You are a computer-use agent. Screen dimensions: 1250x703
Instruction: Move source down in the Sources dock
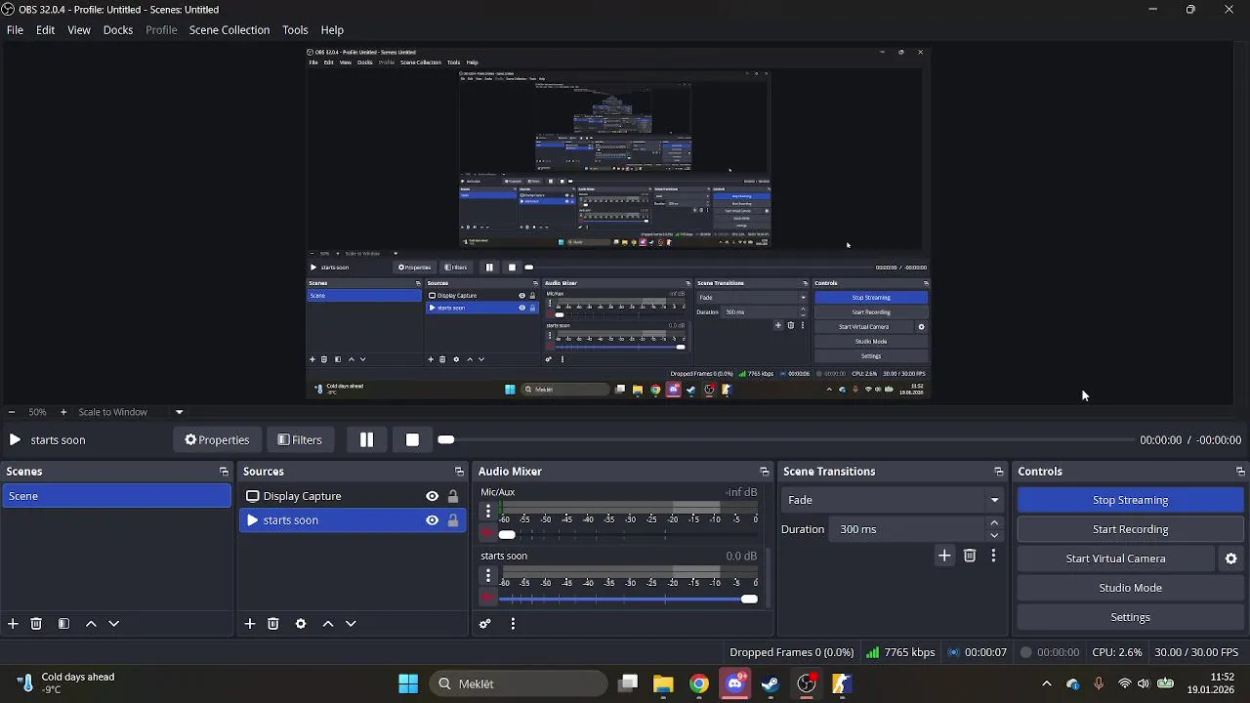pyautogui.click(x=351, y=624)
